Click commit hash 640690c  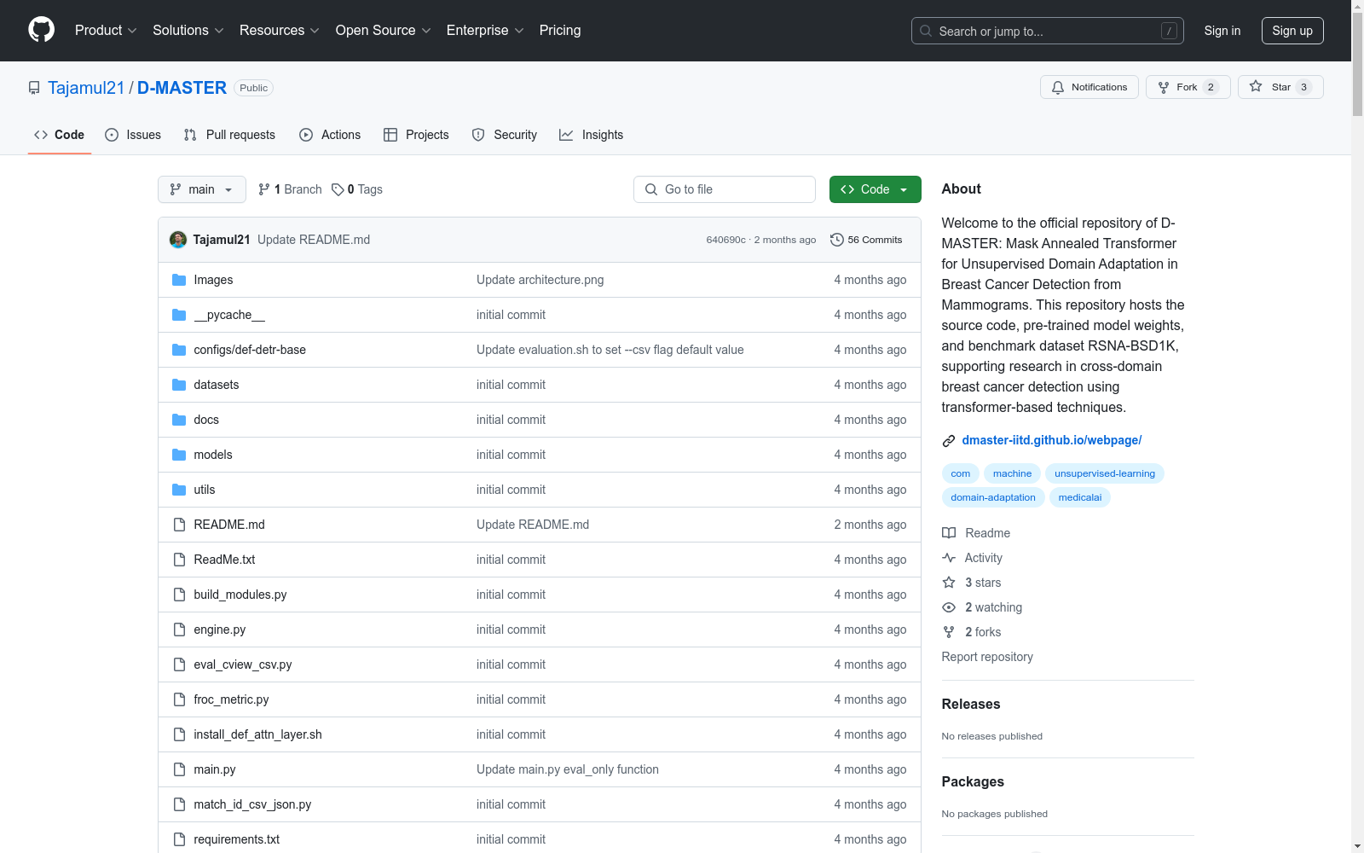pos(725,240)
